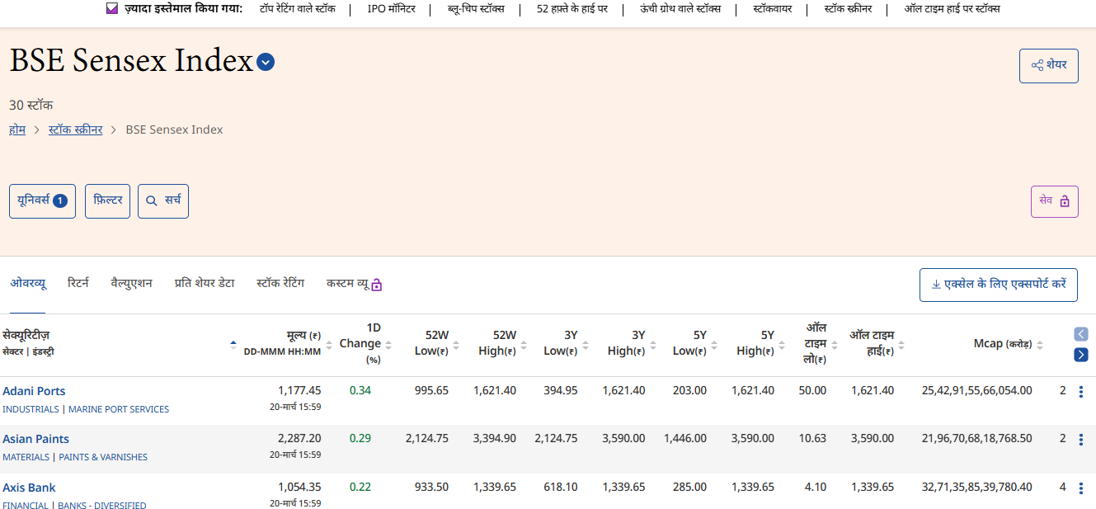This screenshot has width=1096, height=509.
Task: Sort by मूल्य price column
Action: tap(329, 345)
